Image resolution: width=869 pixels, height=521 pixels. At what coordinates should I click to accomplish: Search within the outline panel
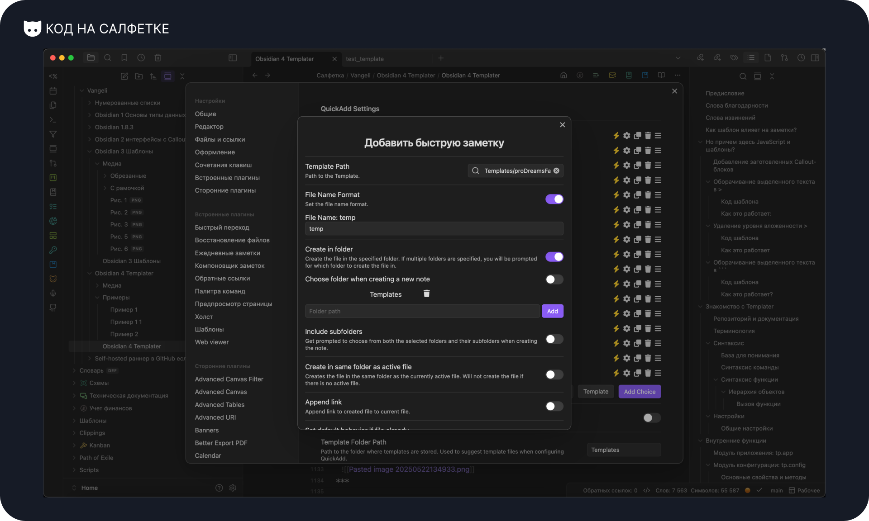pyautogui.click(x=743, y=76)
